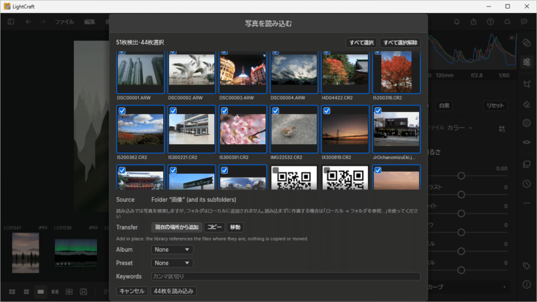
Task: Click the すべて選択解除 button
Action: 400,43
